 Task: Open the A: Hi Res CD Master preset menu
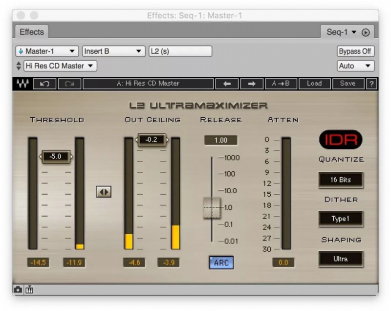click(x=148, y=84)
